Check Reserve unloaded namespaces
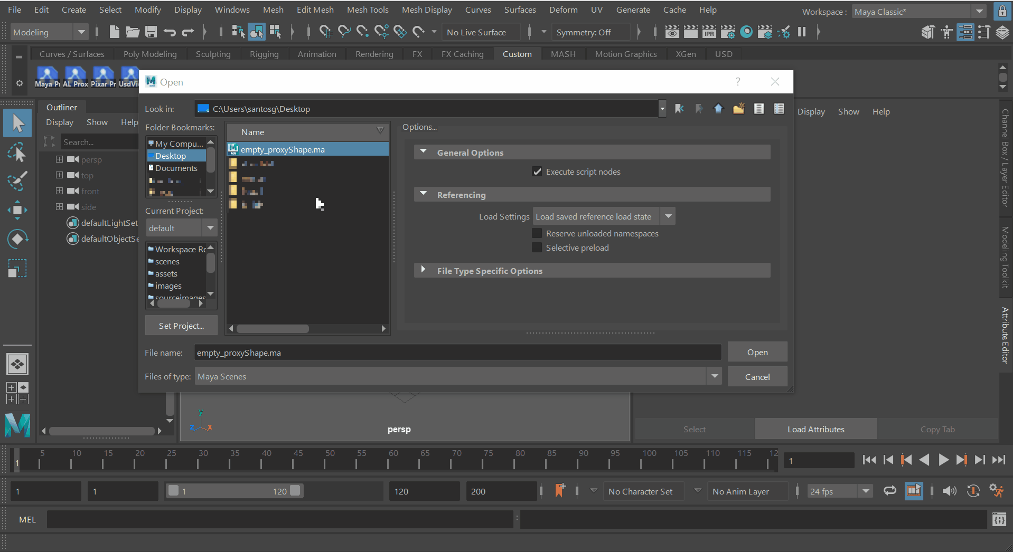The width and height of the screenshot is (1013, 552). (x=537, y=233)
